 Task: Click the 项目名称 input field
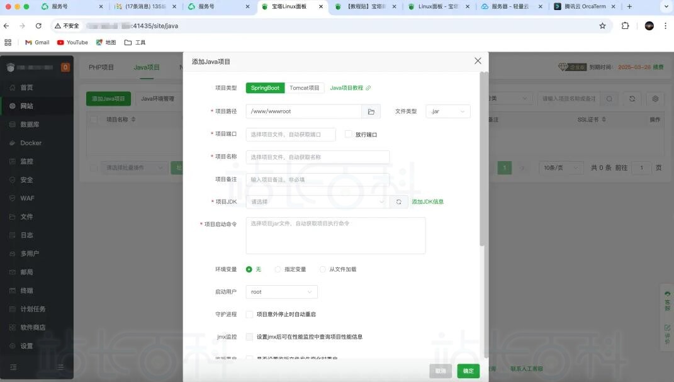point(317,157)
